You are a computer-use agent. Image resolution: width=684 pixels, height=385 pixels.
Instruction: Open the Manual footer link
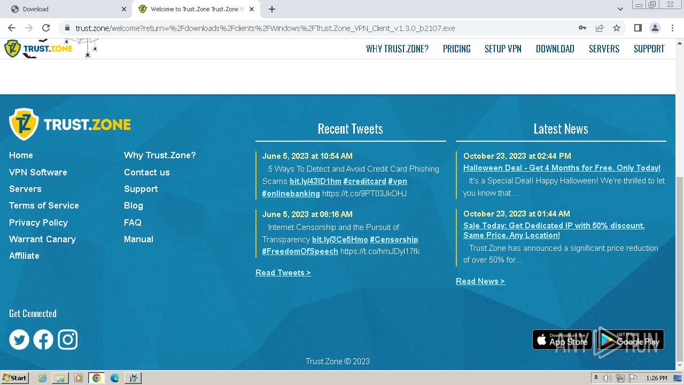(138, 239)
